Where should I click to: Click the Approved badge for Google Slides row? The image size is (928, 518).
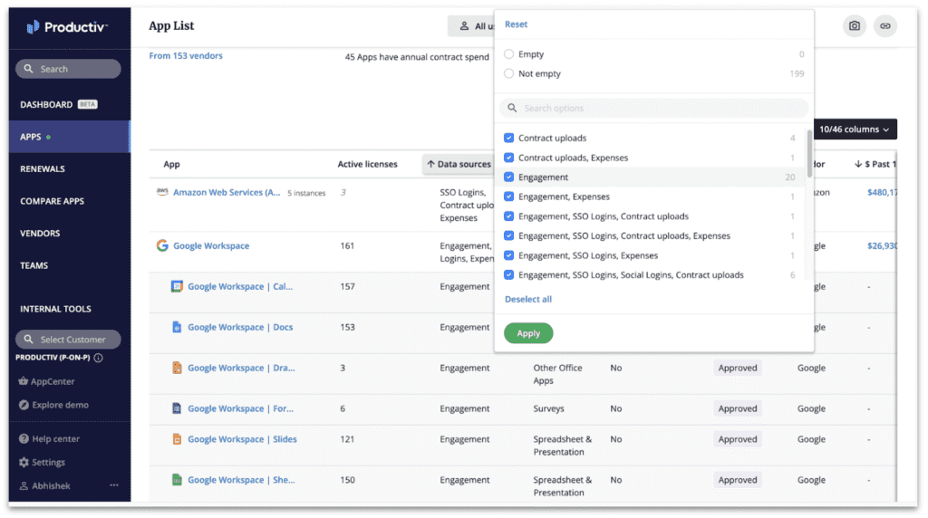click(x=738, y=439)
